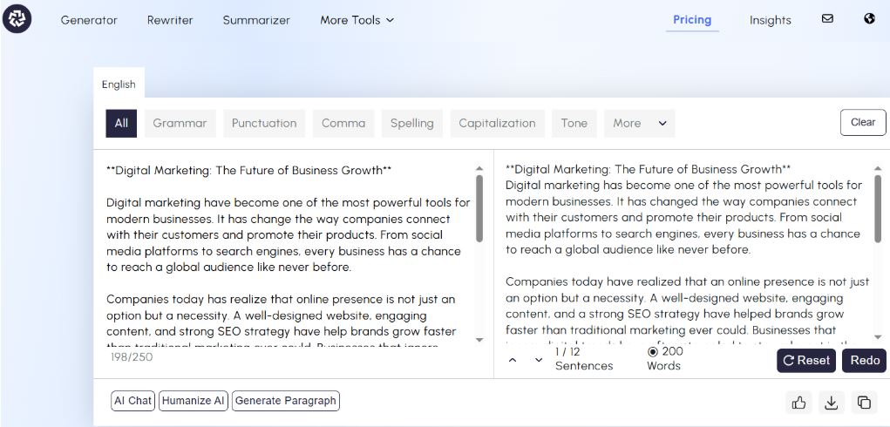The height and width of the screenshot is (427, 890).
Task: Toggle the Grammar filter
Action: (180, 123)
